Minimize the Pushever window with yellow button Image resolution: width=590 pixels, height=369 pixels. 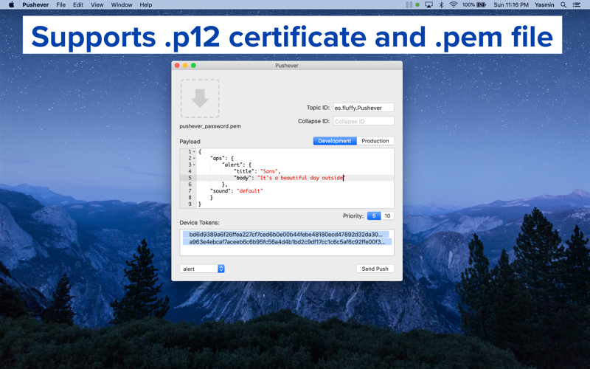click(x=185, y=66)
